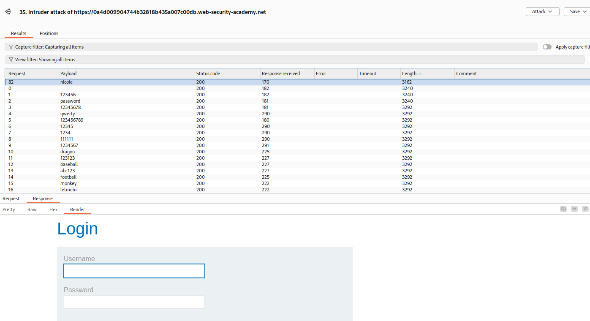Sort results by Payload column header

point(68,73)
